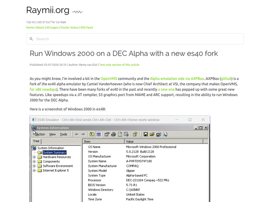
Task: Open the Tools menu
Action: (x=63, y=134)
